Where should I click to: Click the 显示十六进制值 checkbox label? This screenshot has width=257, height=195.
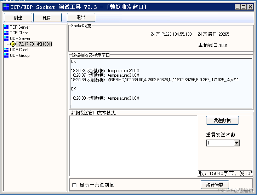[x=97, y=185]
